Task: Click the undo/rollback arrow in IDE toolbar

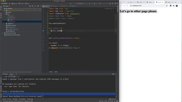Action: pos(113,3)
